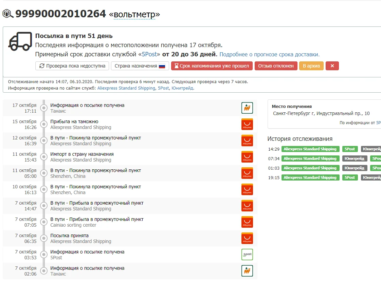The image size is (381, 282).
Task: Move the parcel В архив
Action: click(311, 66)
